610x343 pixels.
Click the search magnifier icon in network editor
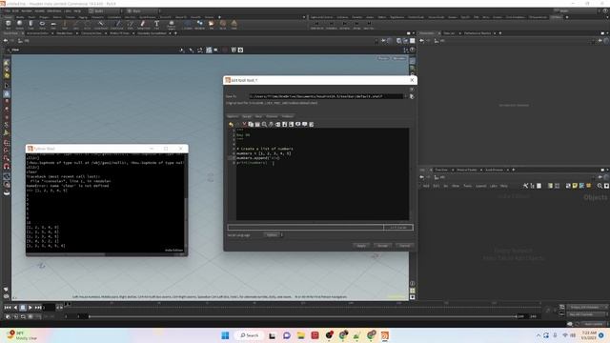click(600, 186)
